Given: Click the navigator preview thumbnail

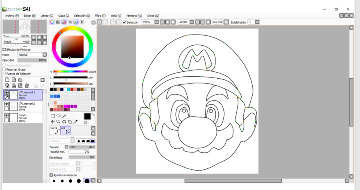Looking at the screenshot, I should [25, 27].
